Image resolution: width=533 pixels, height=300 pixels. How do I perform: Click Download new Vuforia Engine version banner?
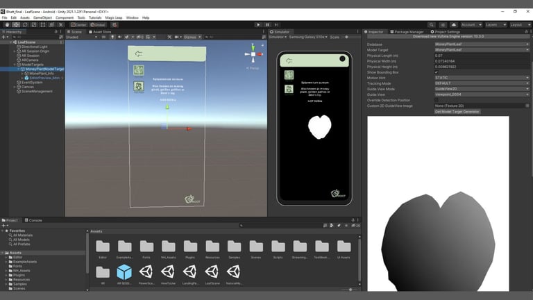[x=448, y=36]
